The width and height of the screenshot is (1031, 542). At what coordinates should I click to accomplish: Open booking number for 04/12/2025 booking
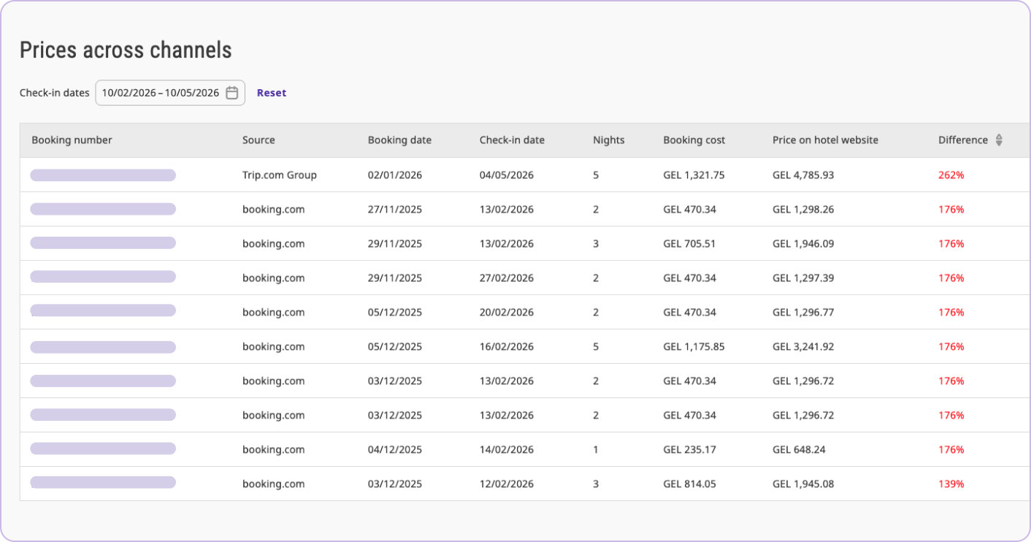[x=103, y=449]
